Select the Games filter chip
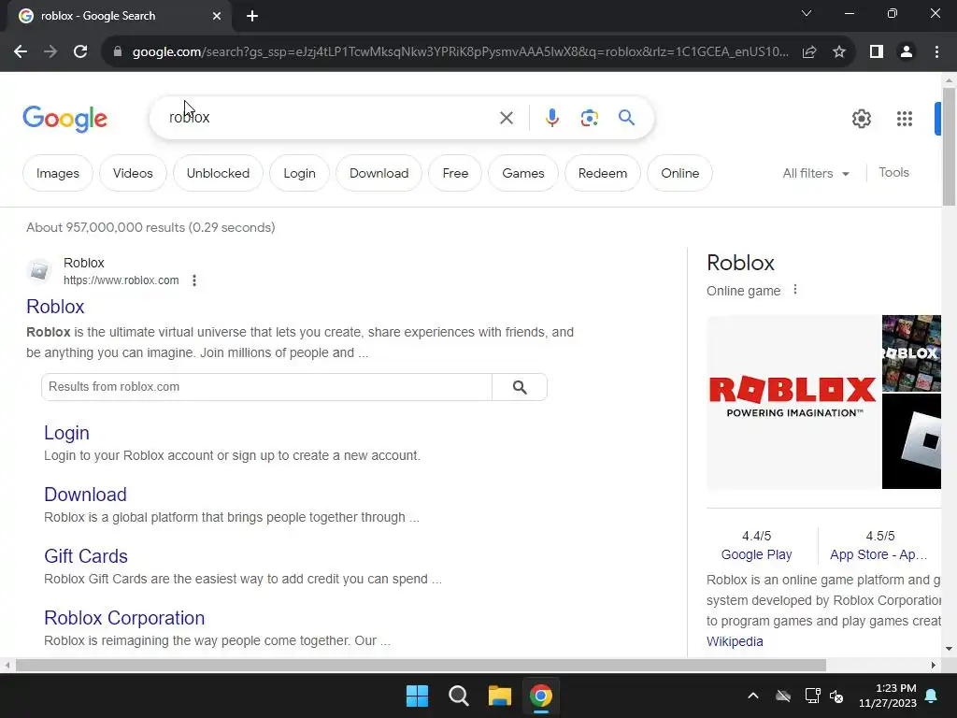Image resolution: width=957 pixels, height=718 pixels. [x=523, y=173]
